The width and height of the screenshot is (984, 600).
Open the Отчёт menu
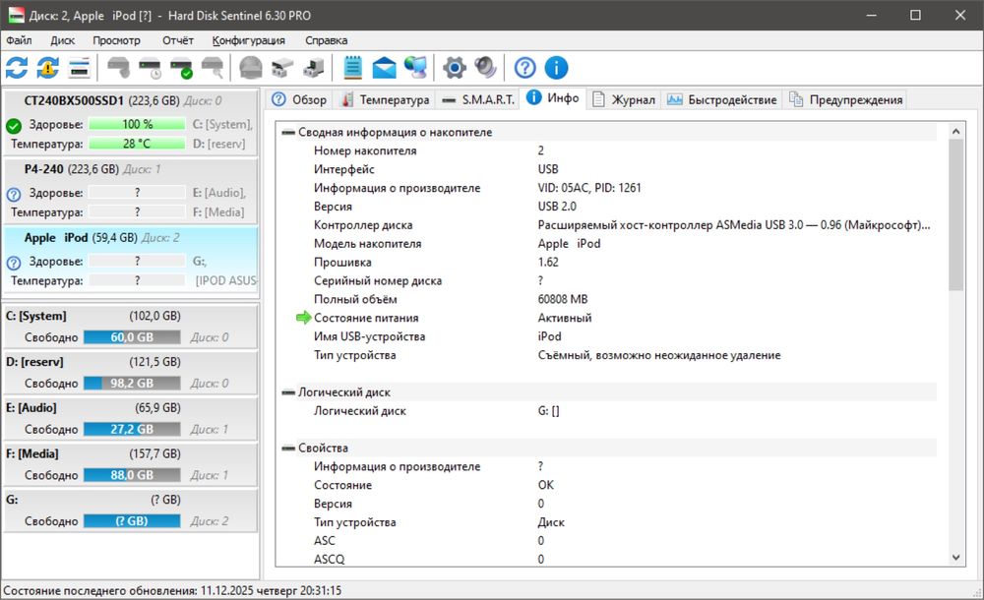178,40
